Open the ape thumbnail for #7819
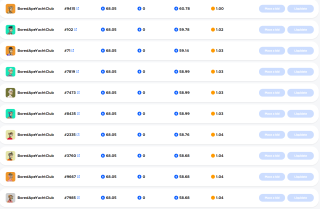 10,71
